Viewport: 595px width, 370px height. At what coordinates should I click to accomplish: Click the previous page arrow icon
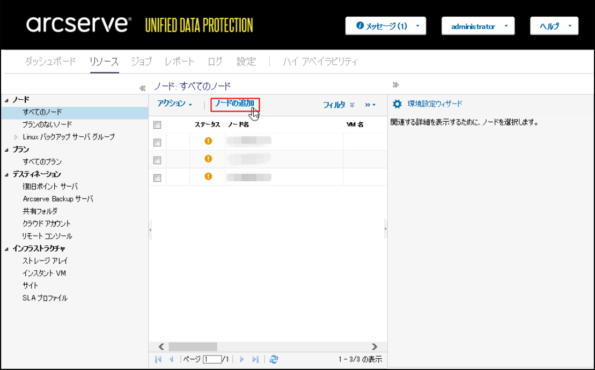tap(171, 359)
